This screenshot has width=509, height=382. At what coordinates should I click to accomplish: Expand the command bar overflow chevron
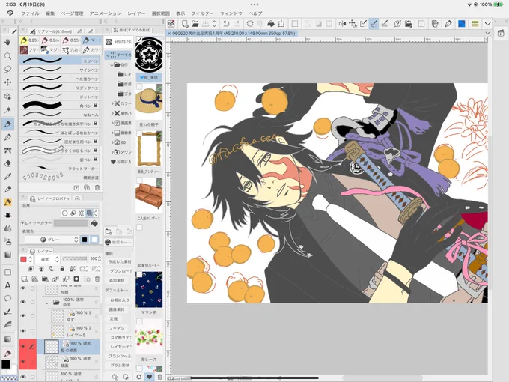point(487,24)
